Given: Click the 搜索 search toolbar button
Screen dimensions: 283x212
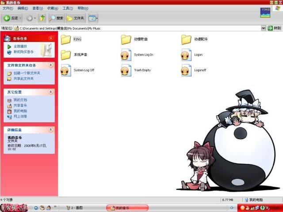Looking at the screenshot, I should click(x=56, y=18).
